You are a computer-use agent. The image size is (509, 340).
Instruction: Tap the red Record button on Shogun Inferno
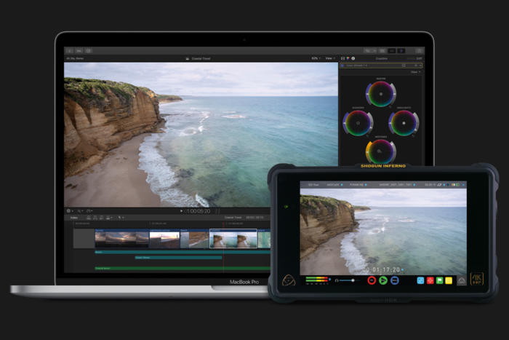tap(372, 280)
